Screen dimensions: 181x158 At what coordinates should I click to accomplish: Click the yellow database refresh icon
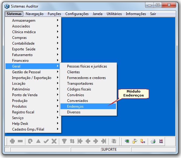click(135, 141)
